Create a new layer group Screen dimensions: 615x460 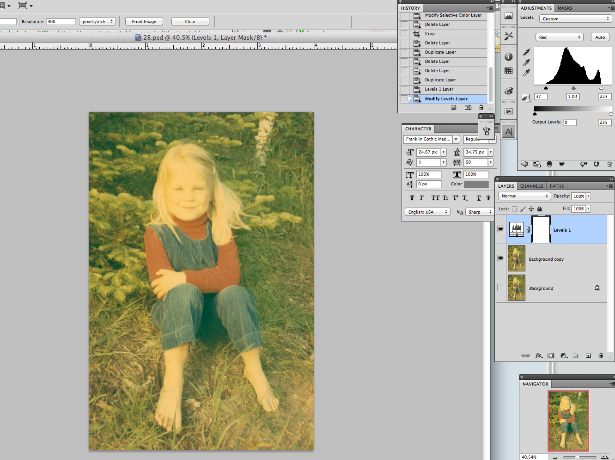tap(576, 356)
